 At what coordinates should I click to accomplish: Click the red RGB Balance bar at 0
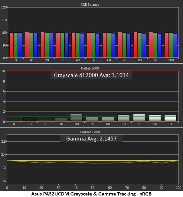click(11, 45)
